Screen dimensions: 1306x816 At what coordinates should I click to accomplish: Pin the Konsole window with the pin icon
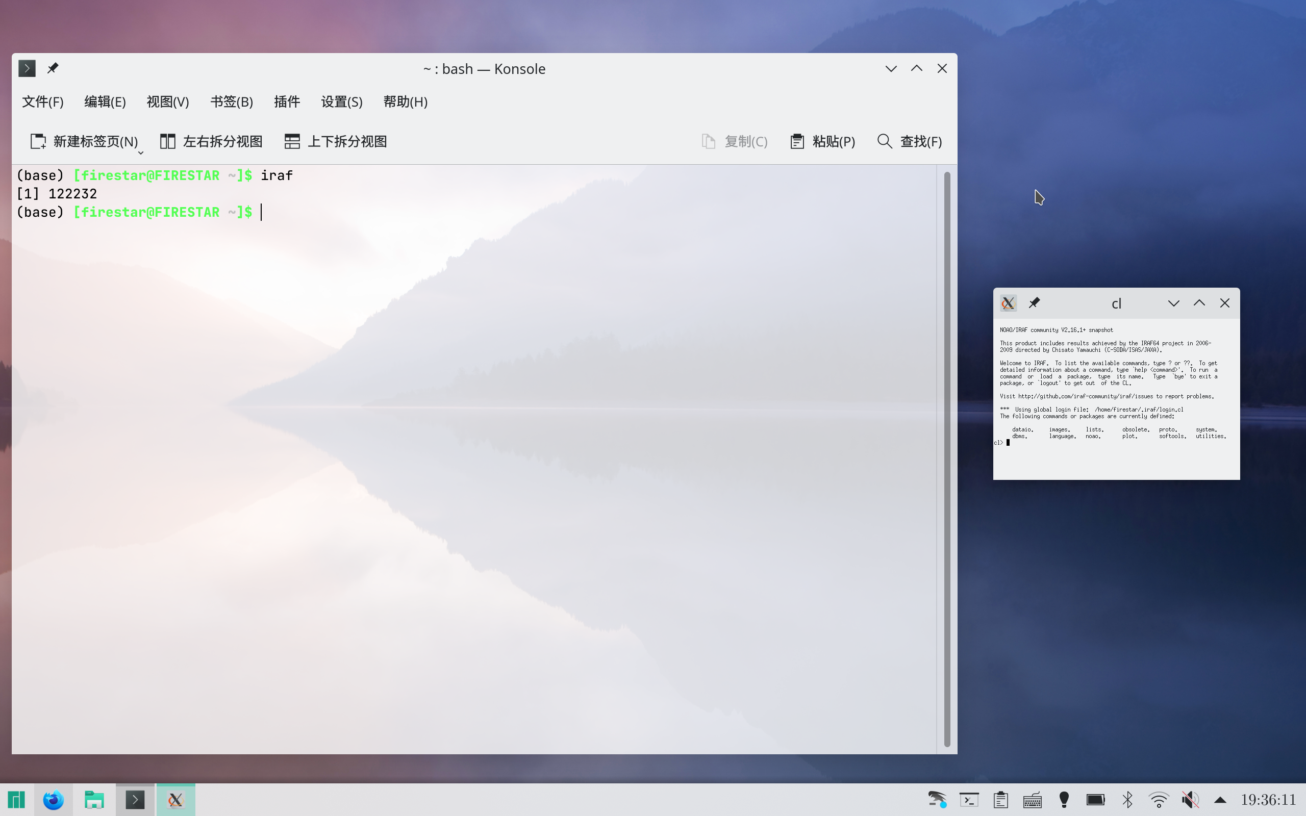click(x=53, y=68)
